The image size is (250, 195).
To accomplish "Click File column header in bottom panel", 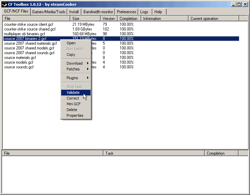I will [x=53, y=153].
